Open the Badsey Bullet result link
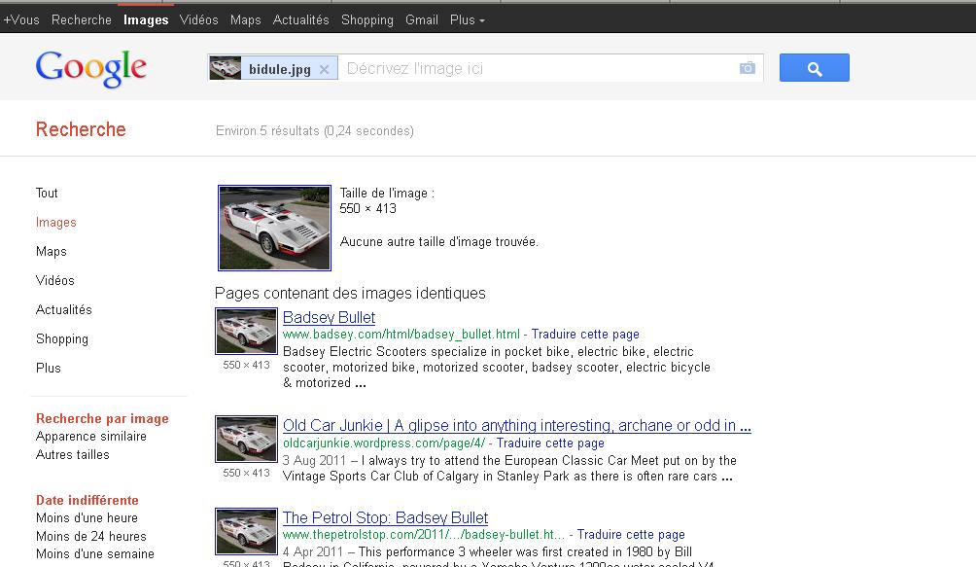The height and width of the screenshot is (567, 976). click(x=329, y=317)
